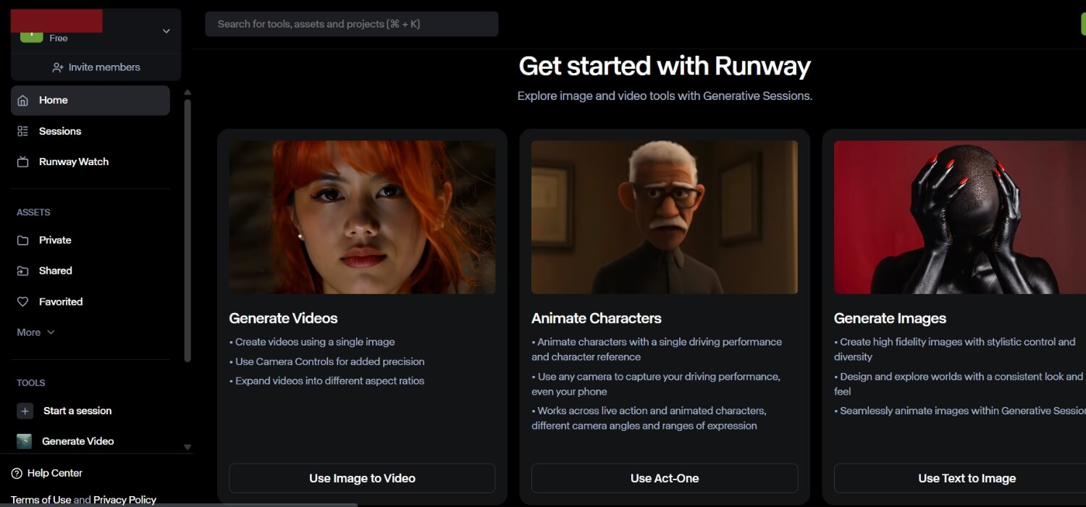Image resolution: width=1086 pixels, height=507 pixels.
Task: Click the Use Act-One button
Action: 665,478
